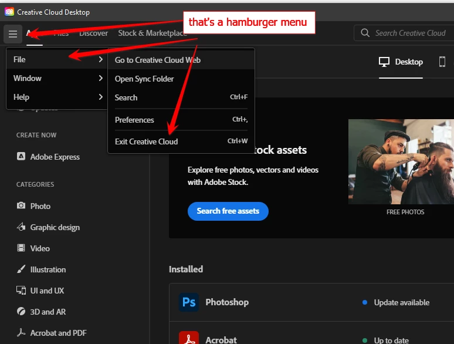Click the Photoshop Ps app icon

pyautogui.click(x=189, y=302)
